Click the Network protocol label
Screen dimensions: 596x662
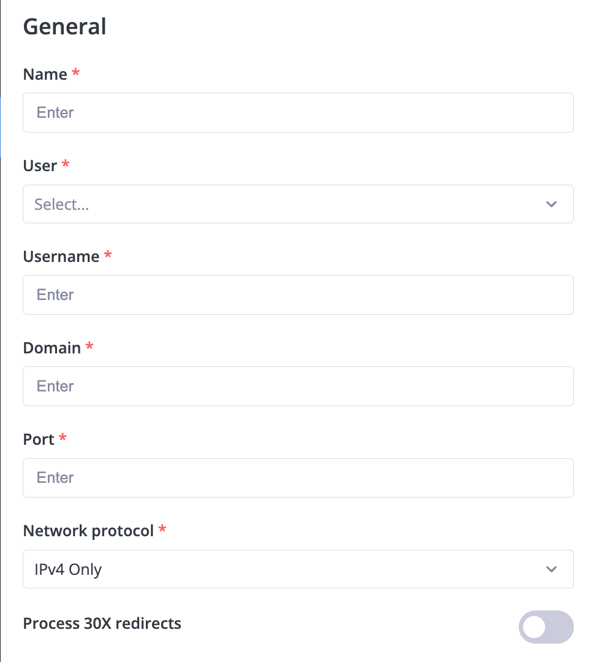point(88,531)
